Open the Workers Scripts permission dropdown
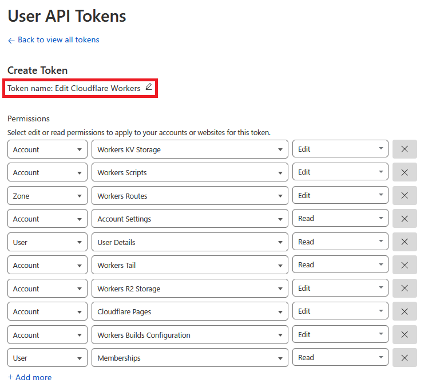This screenshot has height=387, width=436. coord(189,172)
